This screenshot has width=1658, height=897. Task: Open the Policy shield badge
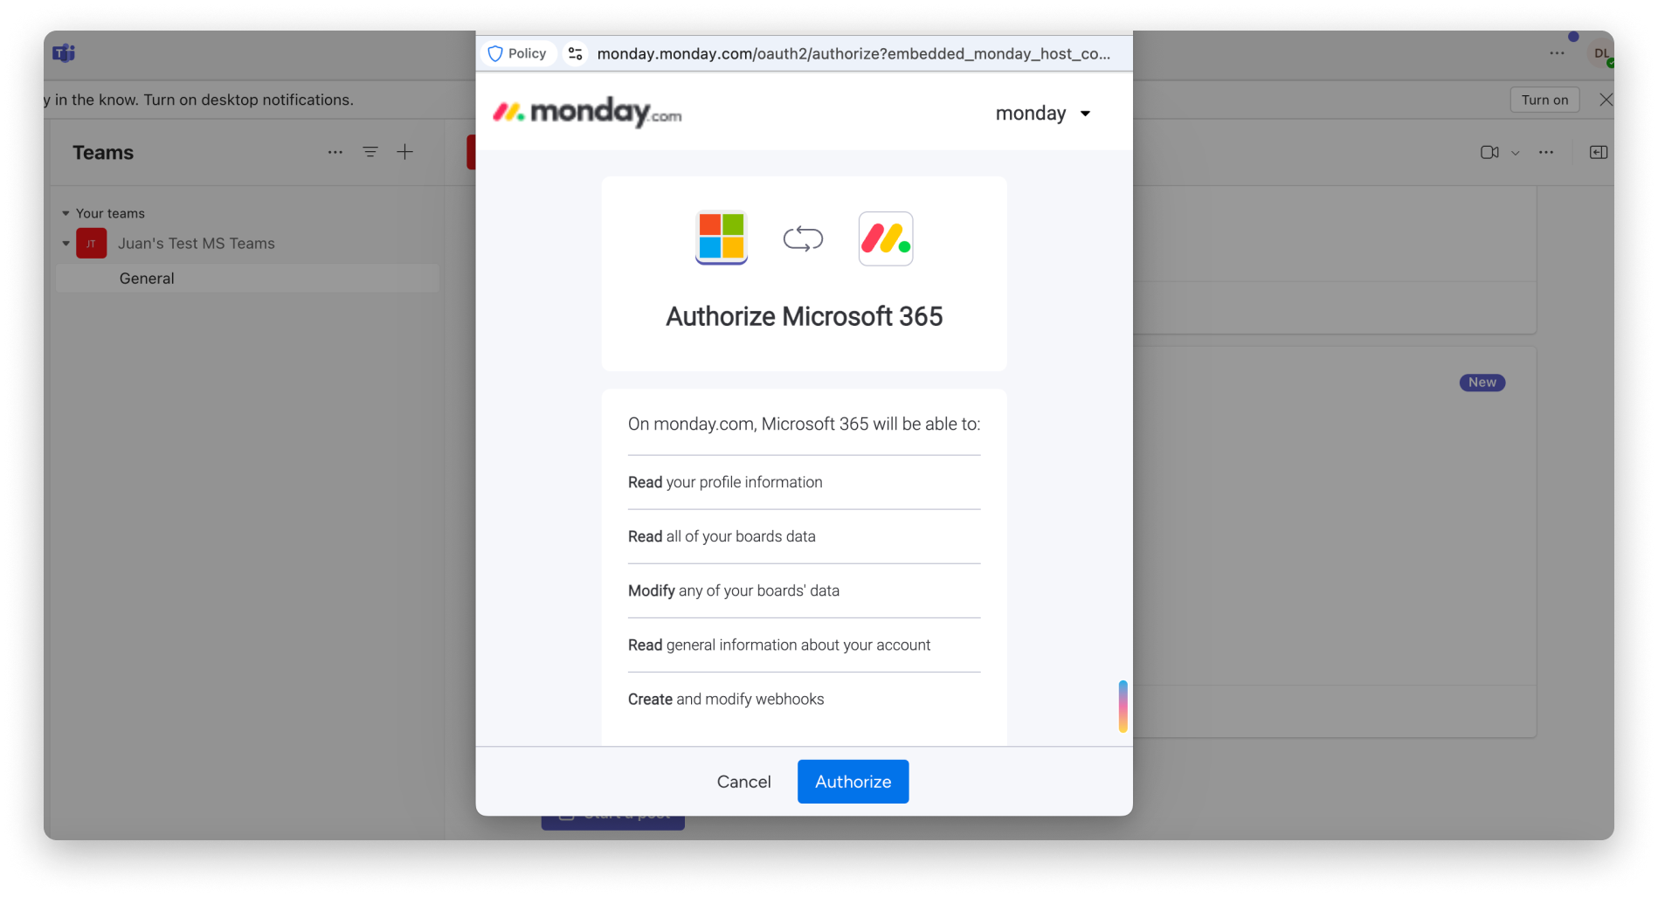517,53
